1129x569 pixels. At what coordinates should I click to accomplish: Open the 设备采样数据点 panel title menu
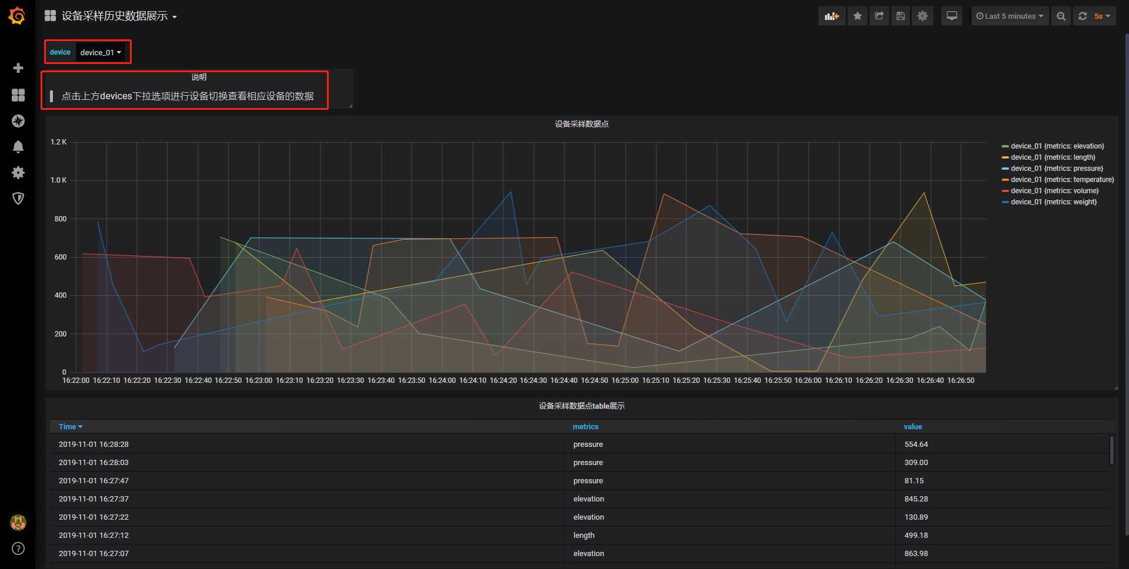click(582, 124)
